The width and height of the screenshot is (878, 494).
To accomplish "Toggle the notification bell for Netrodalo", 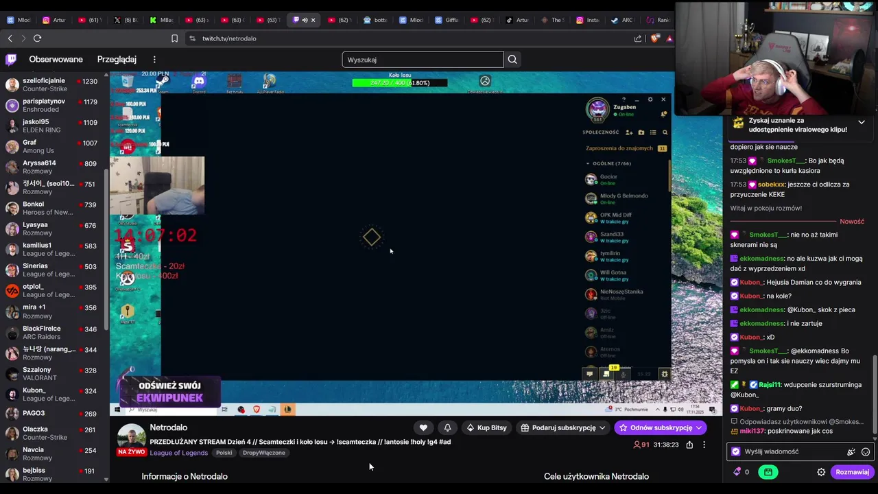I will (x=447, y=427).
